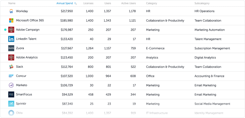Click the Digital Analytics subcategory cell
The width and height of the screenshot is (245, 118).
point(205,57)
